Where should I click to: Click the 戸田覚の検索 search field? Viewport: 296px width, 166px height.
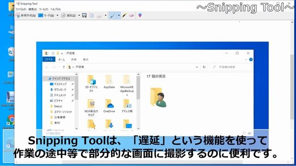[x=231, y=67]
